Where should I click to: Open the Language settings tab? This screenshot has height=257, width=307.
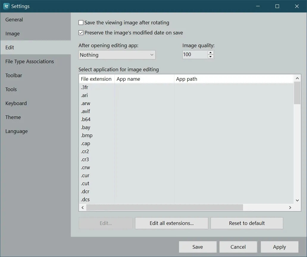coord(35,131)
